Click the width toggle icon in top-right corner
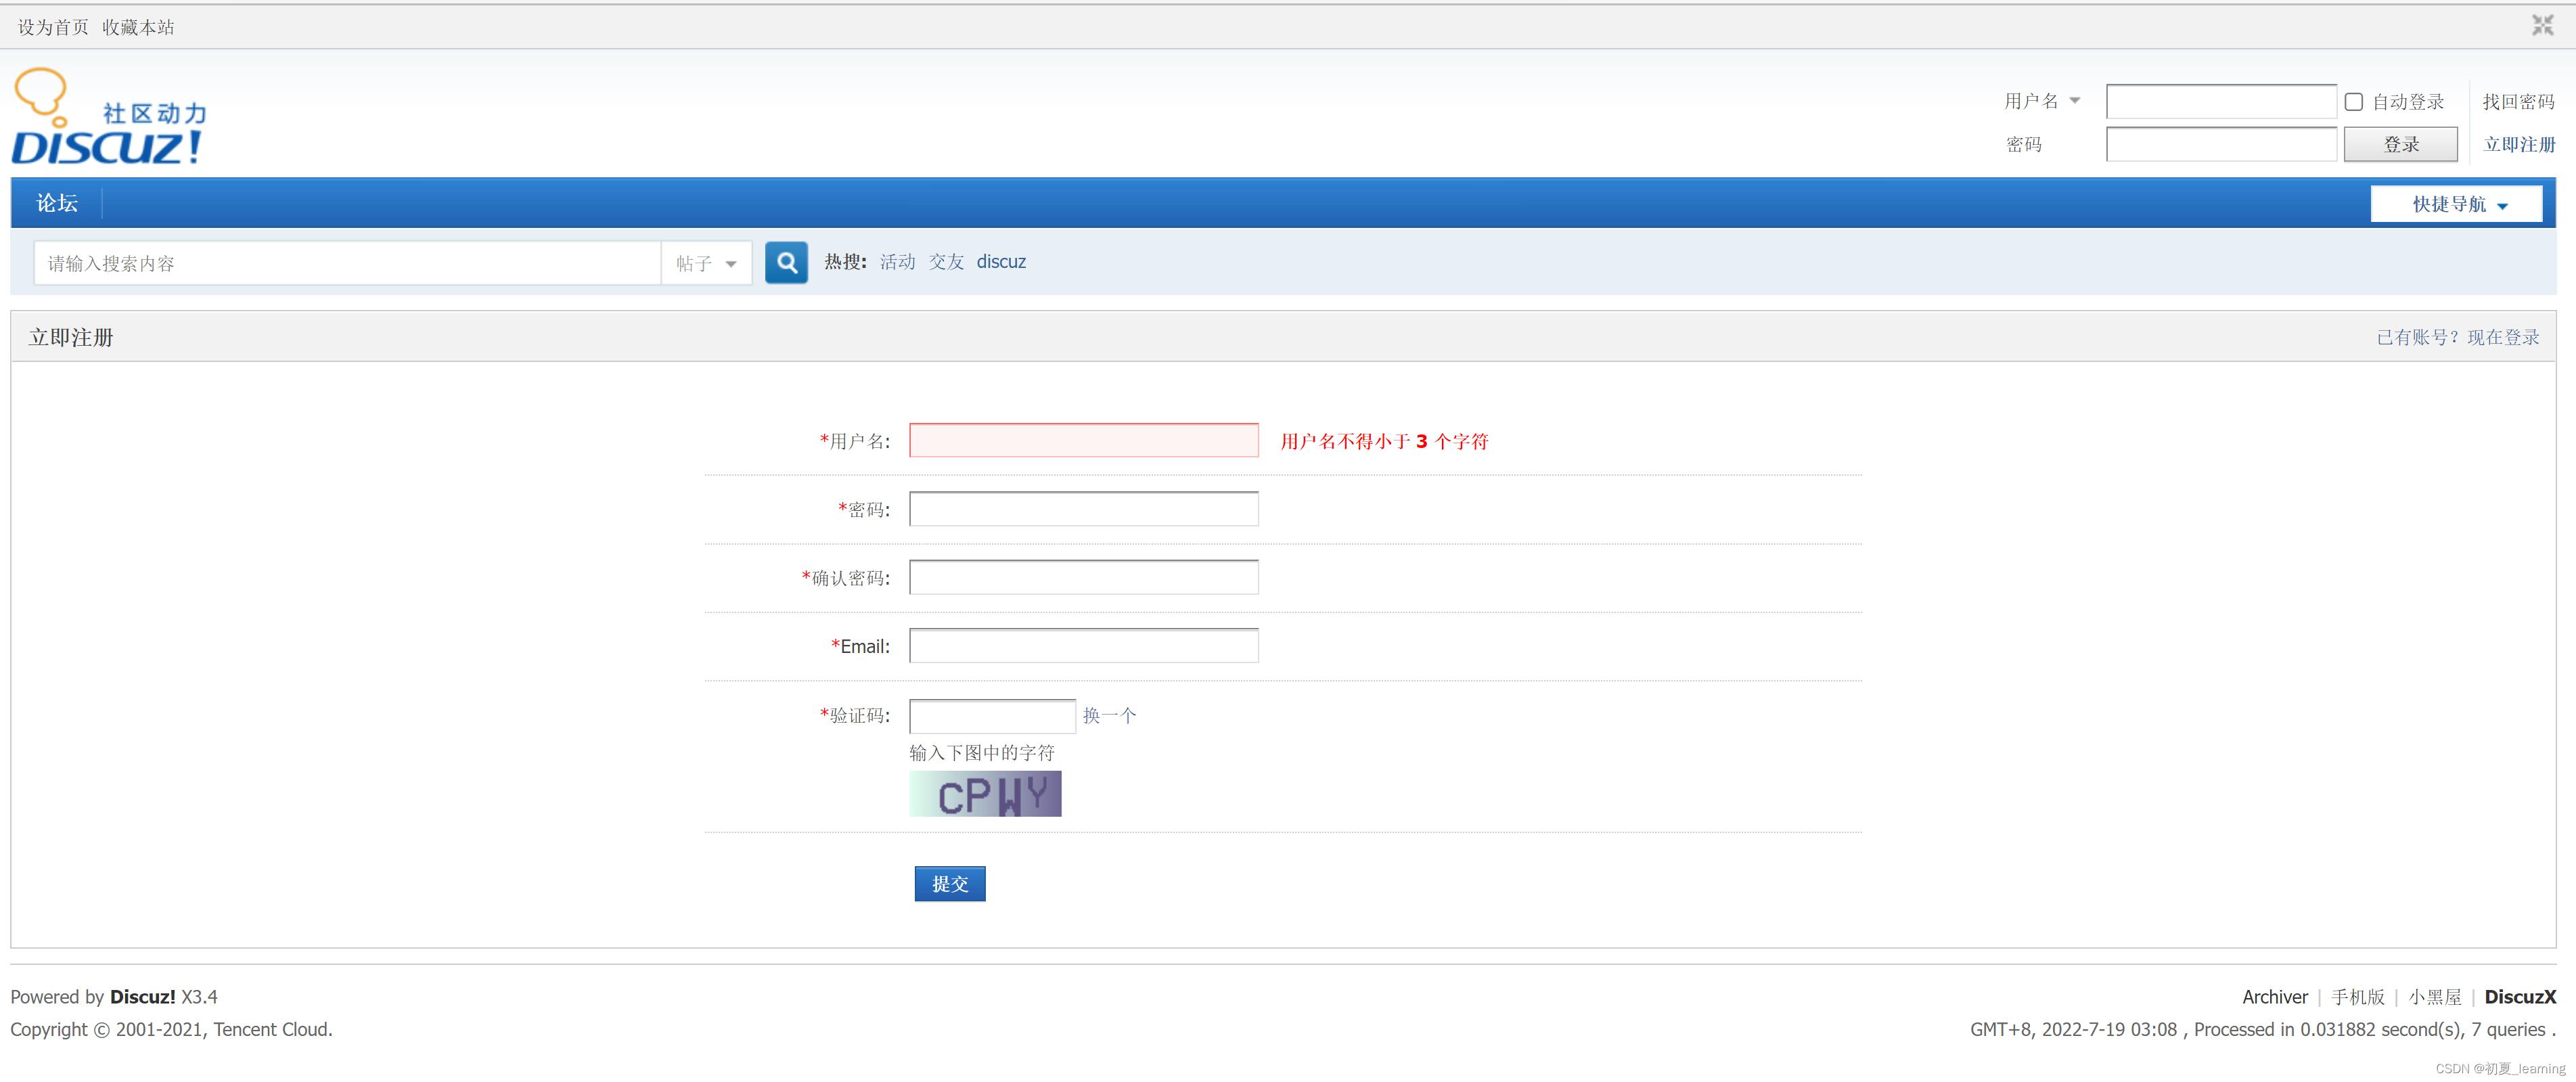2576x1082 pixels. (x=2542, y=25)
